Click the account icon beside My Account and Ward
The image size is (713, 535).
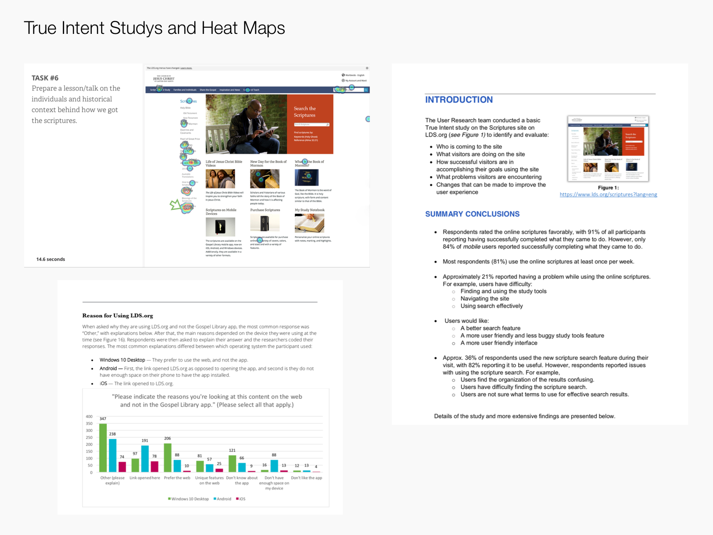coord(343,80)
